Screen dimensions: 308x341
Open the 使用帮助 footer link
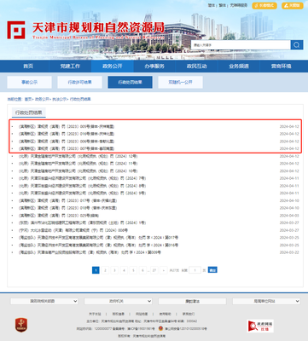tap(165, 314)
